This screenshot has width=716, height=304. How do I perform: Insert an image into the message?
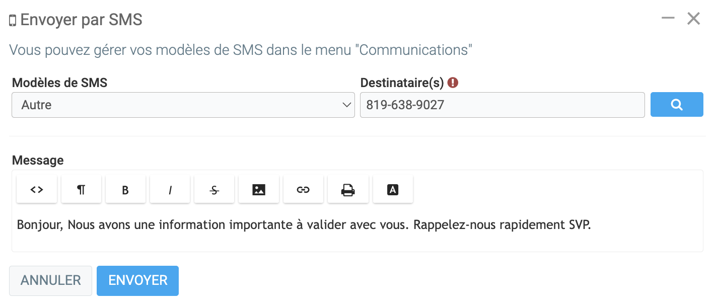[x=259, y=190]
